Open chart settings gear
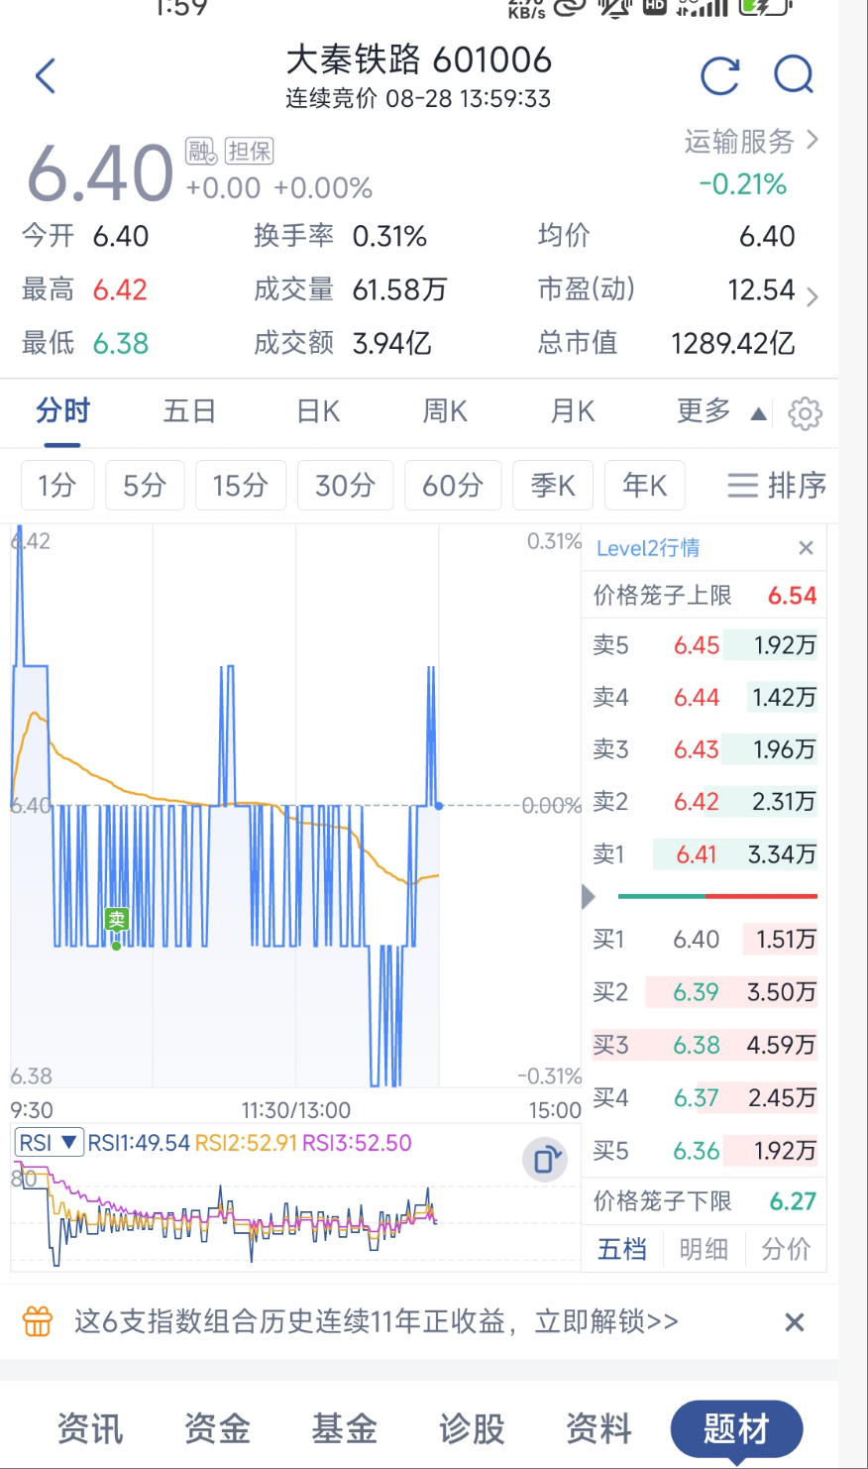The image size is (868, 1469). point(805,413)
